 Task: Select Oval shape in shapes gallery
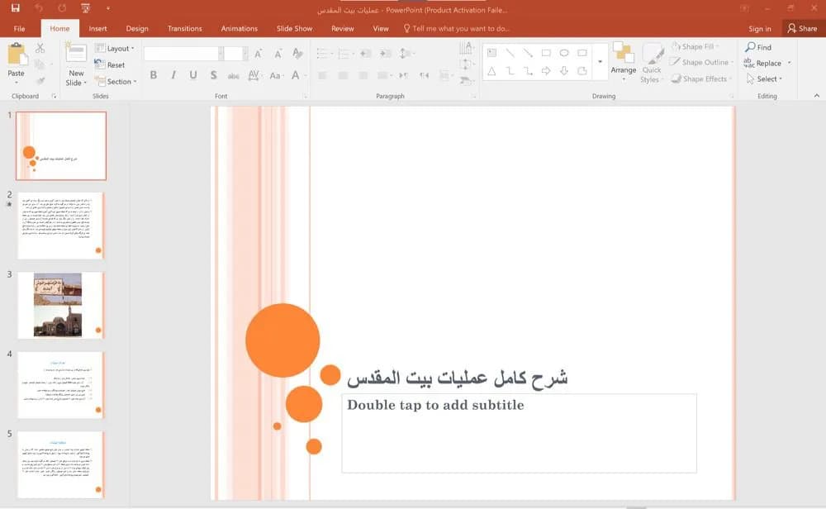(564, 53)
